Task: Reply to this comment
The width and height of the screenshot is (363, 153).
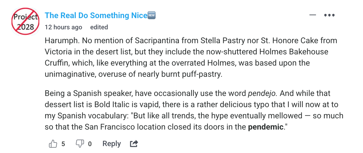Action: [x=111, y=144]
